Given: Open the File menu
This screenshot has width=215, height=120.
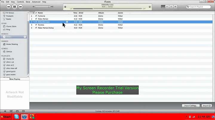Looking at the screenshot, I should (3, 2).
